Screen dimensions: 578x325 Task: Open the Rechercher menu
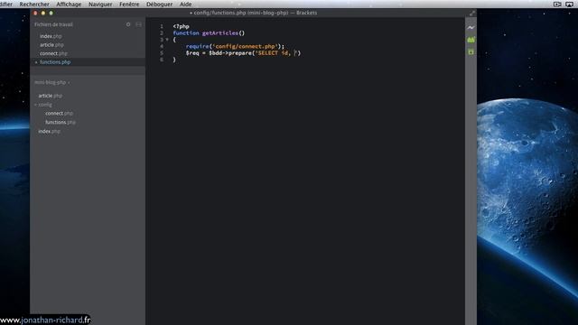click(34, 4)
